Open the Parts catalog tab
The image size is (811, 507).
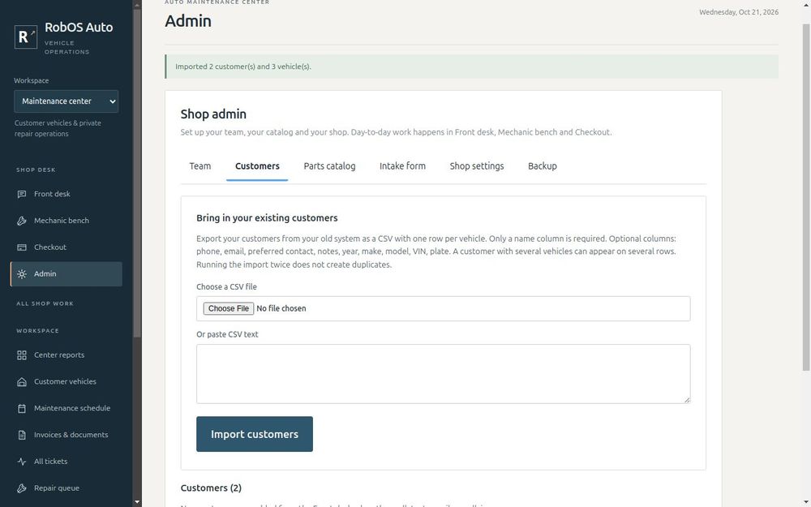tap(329, 166)
